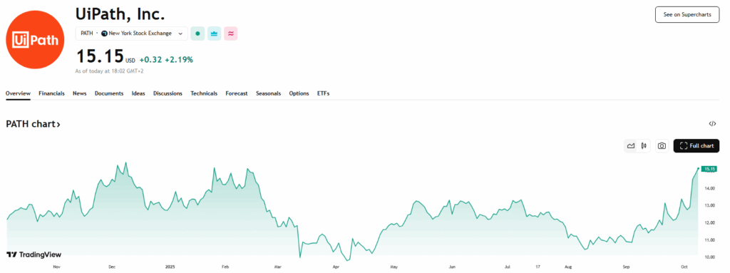730x273 pixels.
Task: Take chart snapshot with camera icon
Action: (662, 146)
